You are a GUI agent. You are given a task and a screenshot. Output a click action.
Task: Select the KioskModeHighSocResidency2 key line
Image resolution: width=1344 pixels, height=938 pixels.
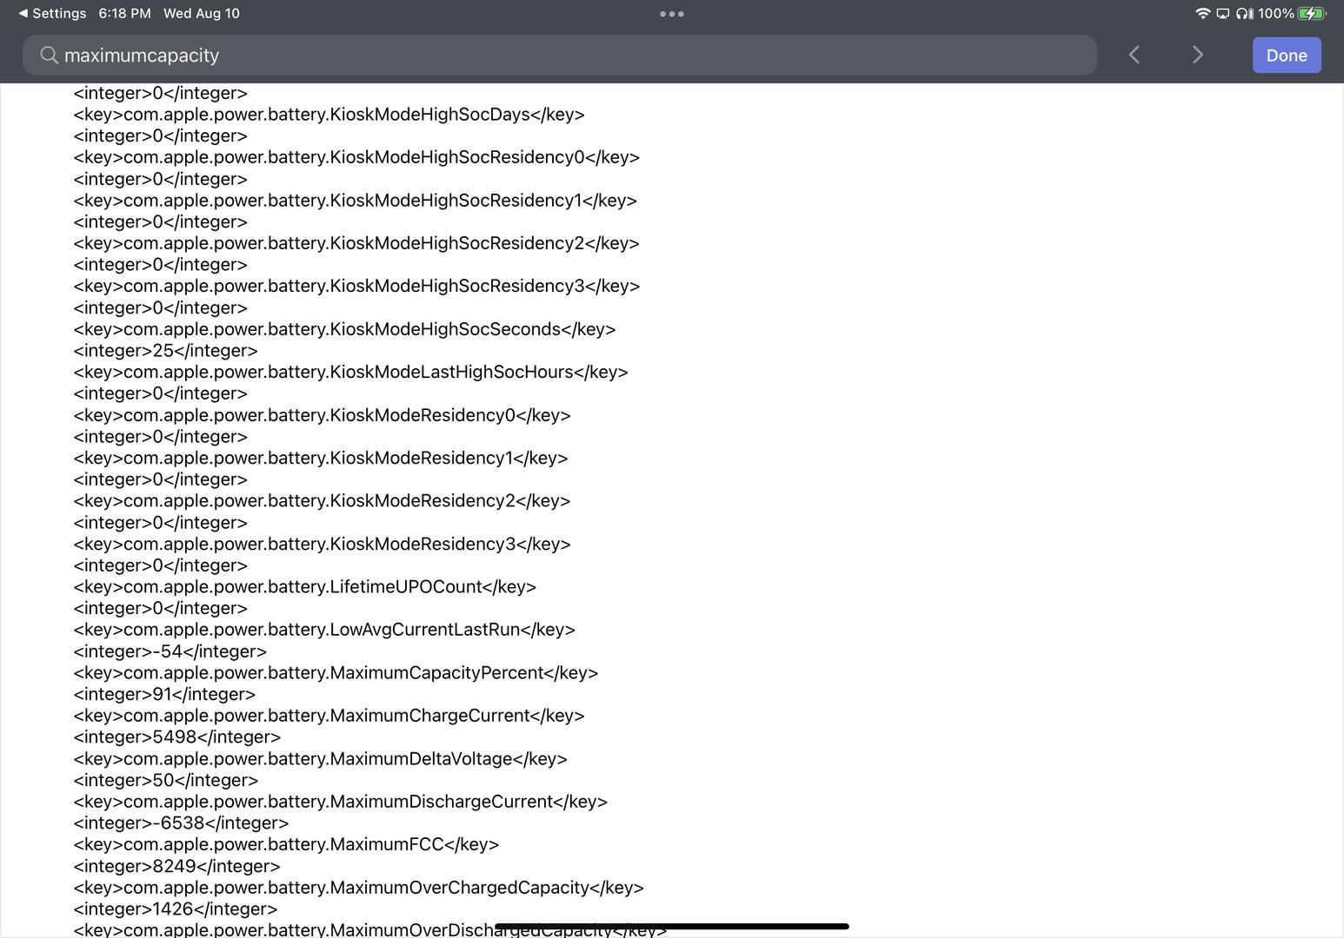(356, 243)
